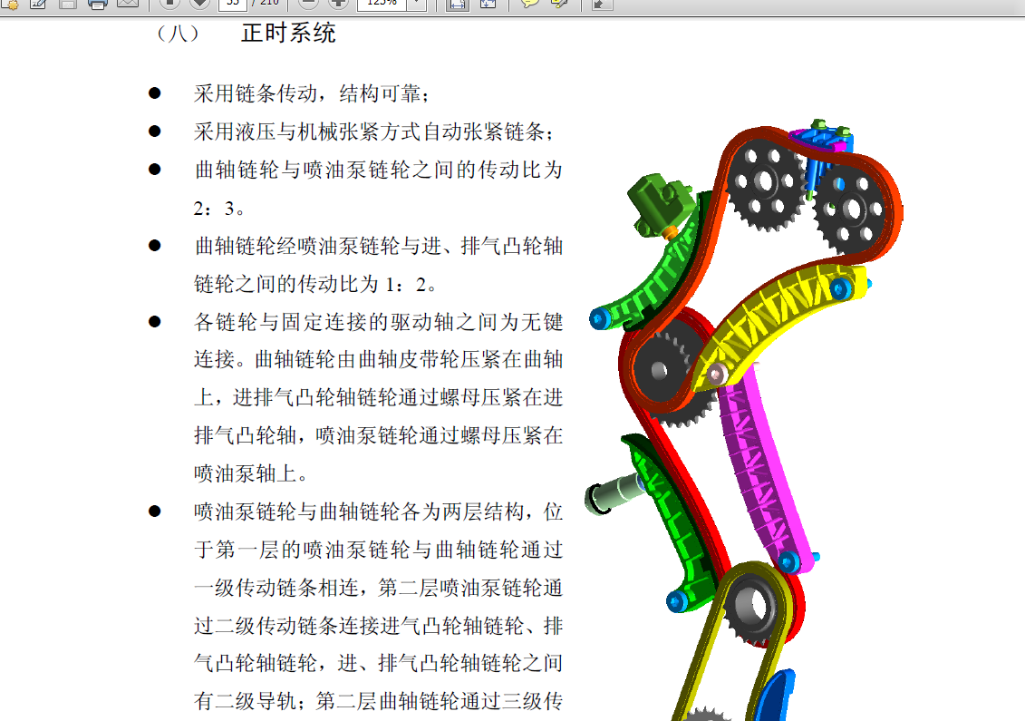
Task: Toggle the fit width scrolling mode
Action: coord(458,3)
